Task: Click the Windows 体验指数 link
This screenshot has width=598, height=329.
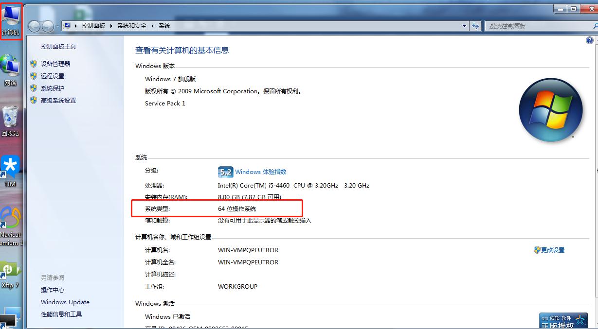Action: point(260,172)
